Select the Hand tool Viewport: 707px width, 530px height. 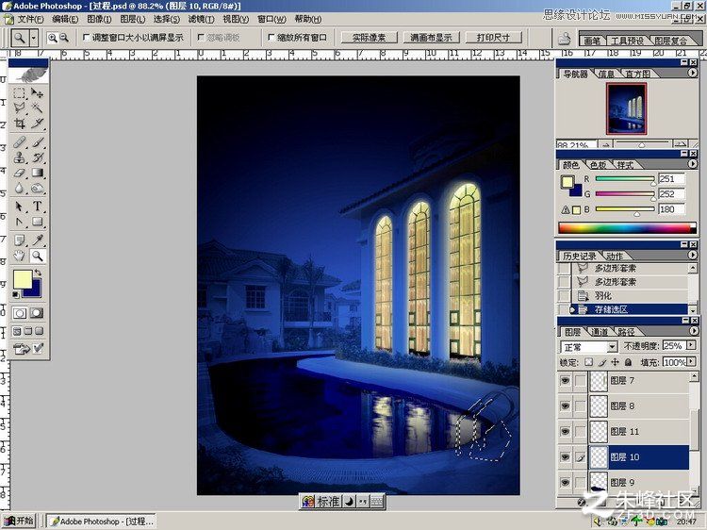[x=19, y=257]
